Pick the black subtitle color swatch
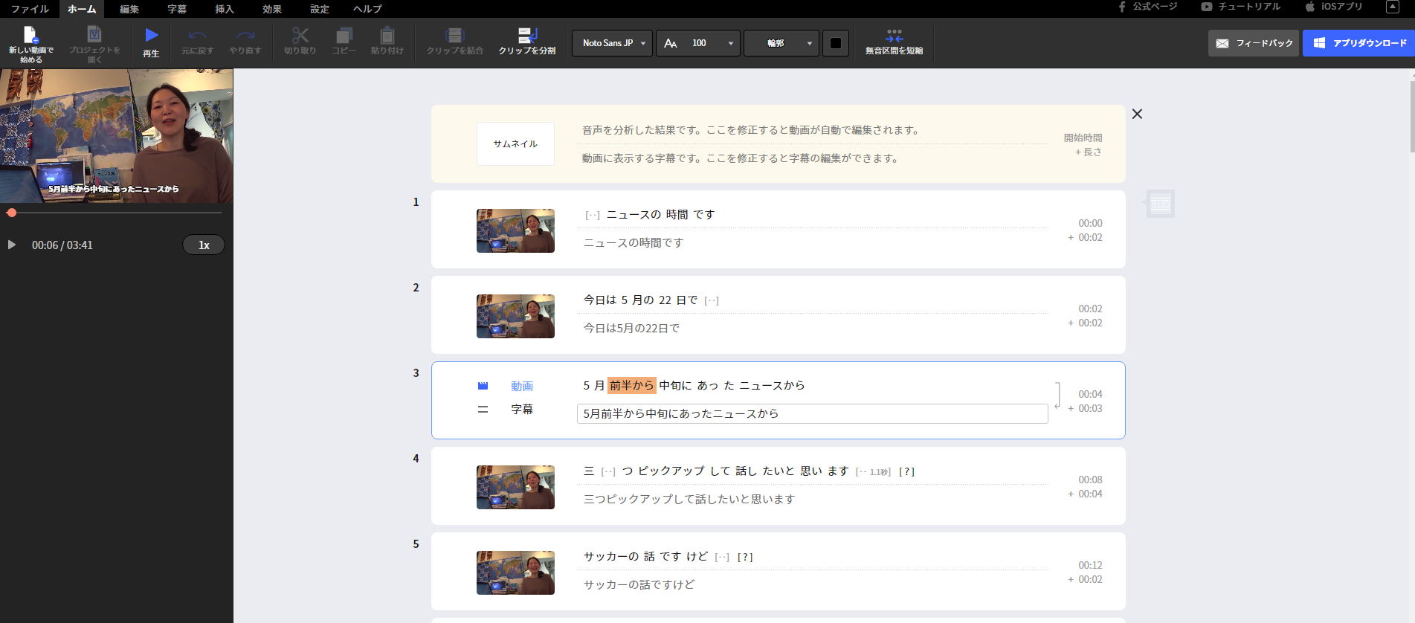 pyautogui.click(x=836, y=43)
